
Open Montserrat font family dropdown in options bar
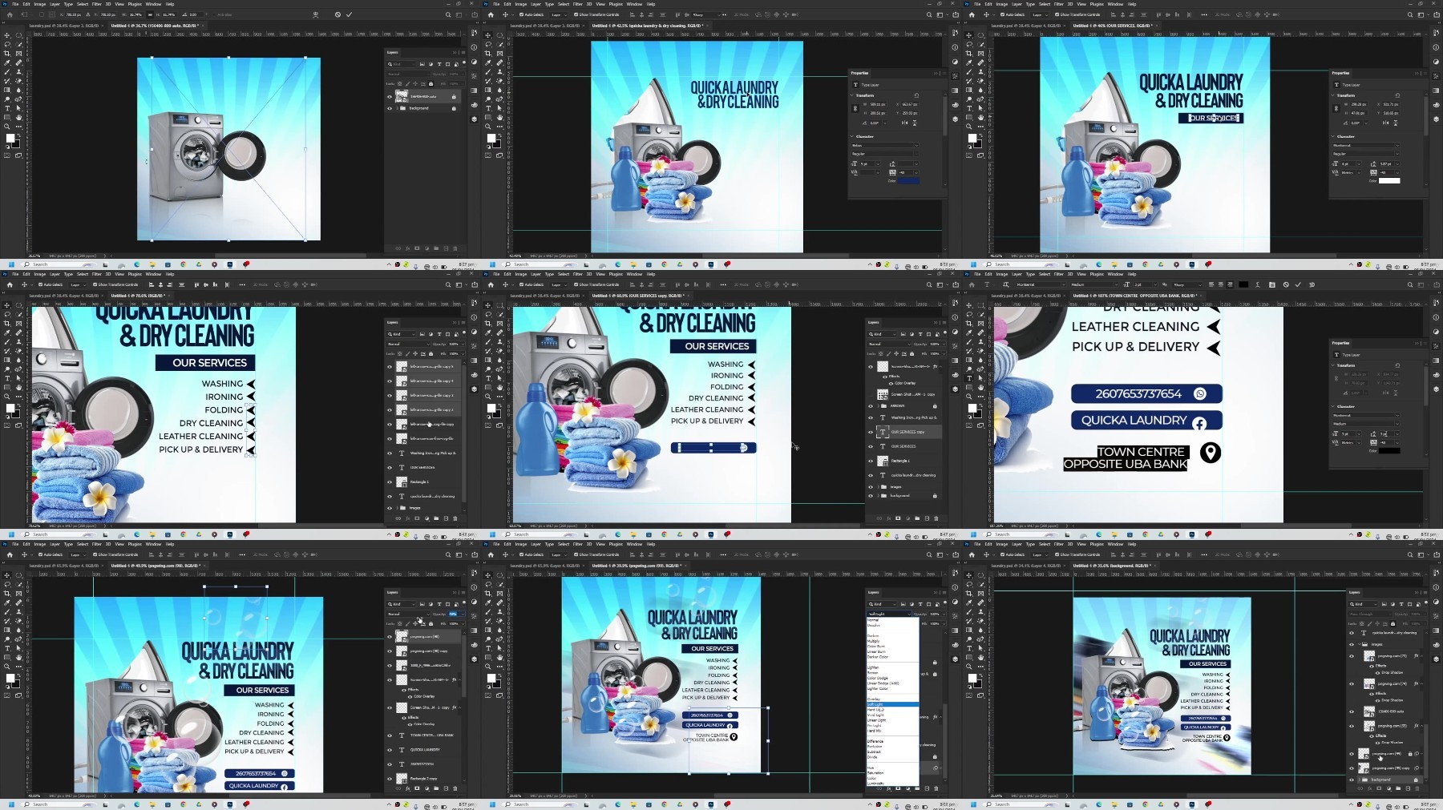pyautogui.click(x=1040, y=284)
